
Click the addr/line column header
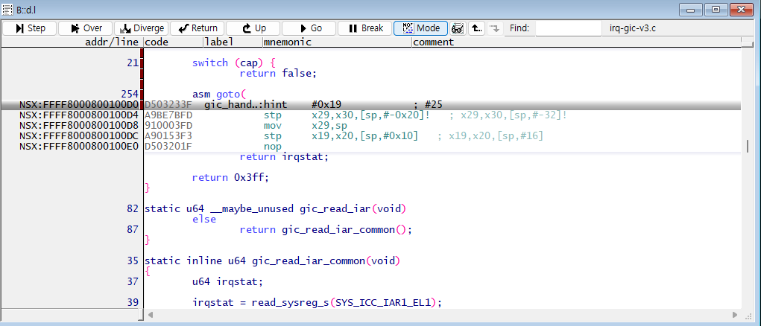tap(112, 42)
